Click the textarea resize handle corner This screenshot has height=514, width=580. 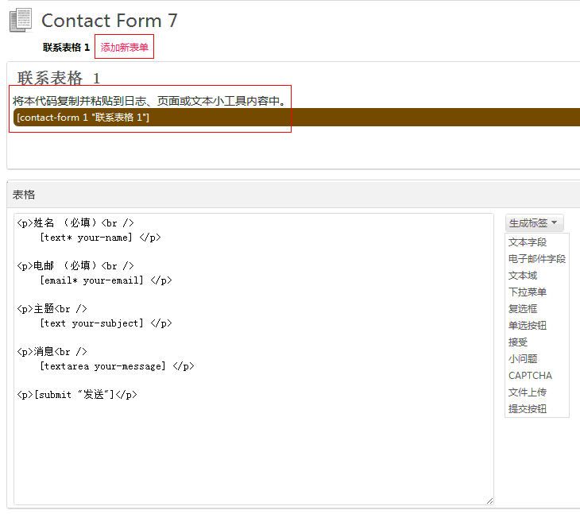pos(489,500)
